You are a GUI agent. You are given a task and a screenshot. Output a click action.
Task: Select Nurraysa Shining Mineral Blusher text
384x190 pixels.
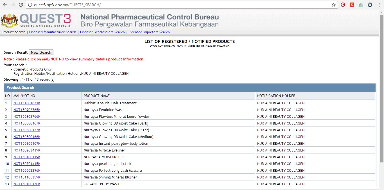(110, 177)
